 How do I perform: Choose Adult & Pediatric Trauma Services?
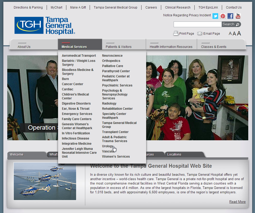[x=115, y=139]
